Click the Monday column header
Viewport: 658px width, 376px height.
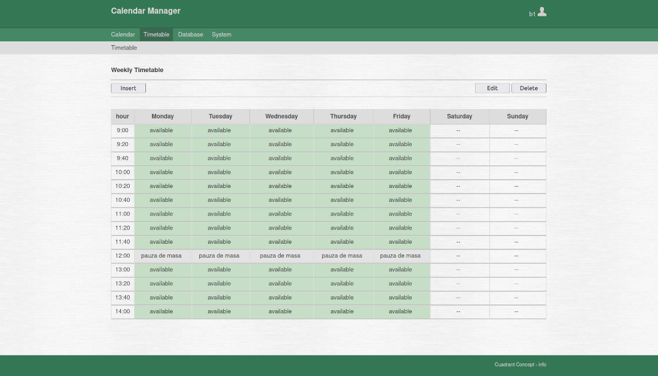(x=162, y=117)
